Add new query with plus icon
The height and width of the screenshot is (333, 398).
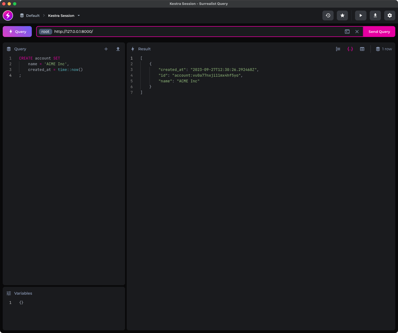[106, 49]
